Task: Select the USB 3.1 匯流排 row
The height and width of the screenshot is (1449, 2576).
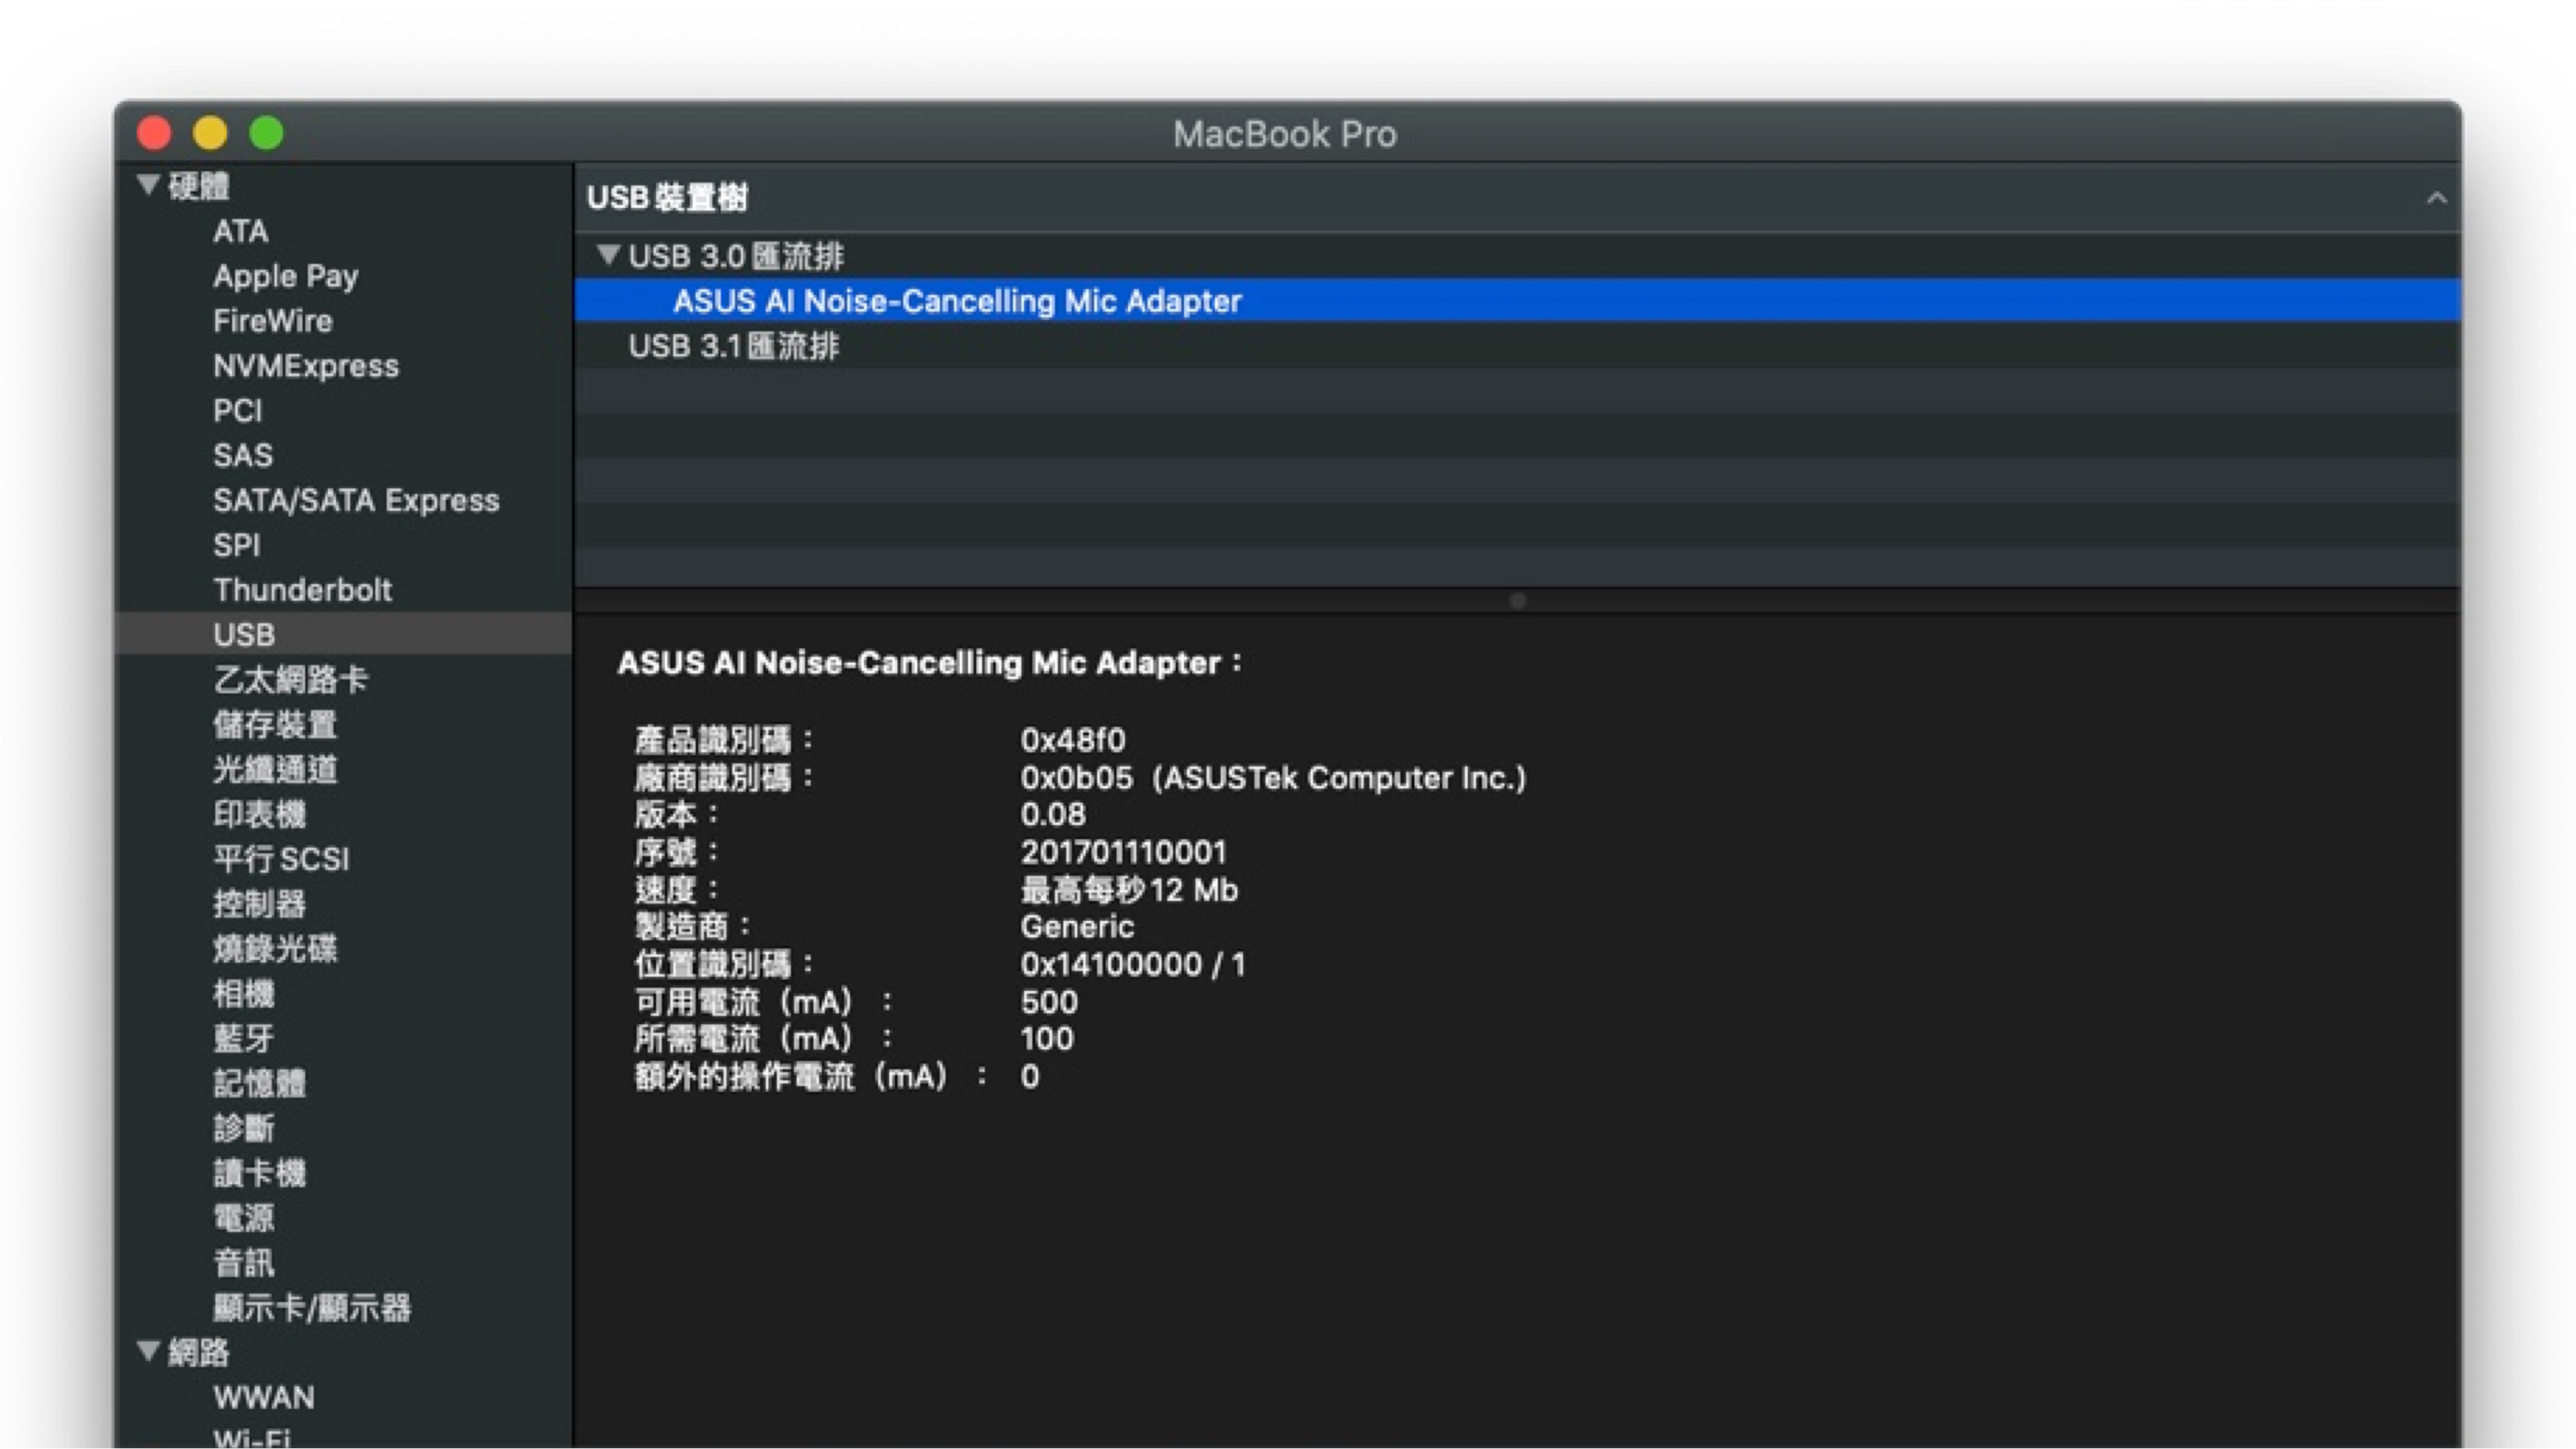Action: click(1517, 346)
